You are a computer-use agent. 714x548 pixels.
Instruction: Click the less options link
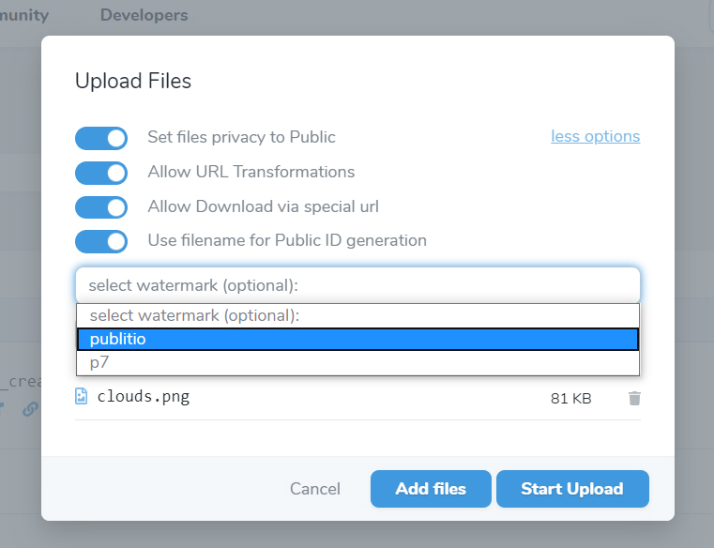tap(595, 136)
